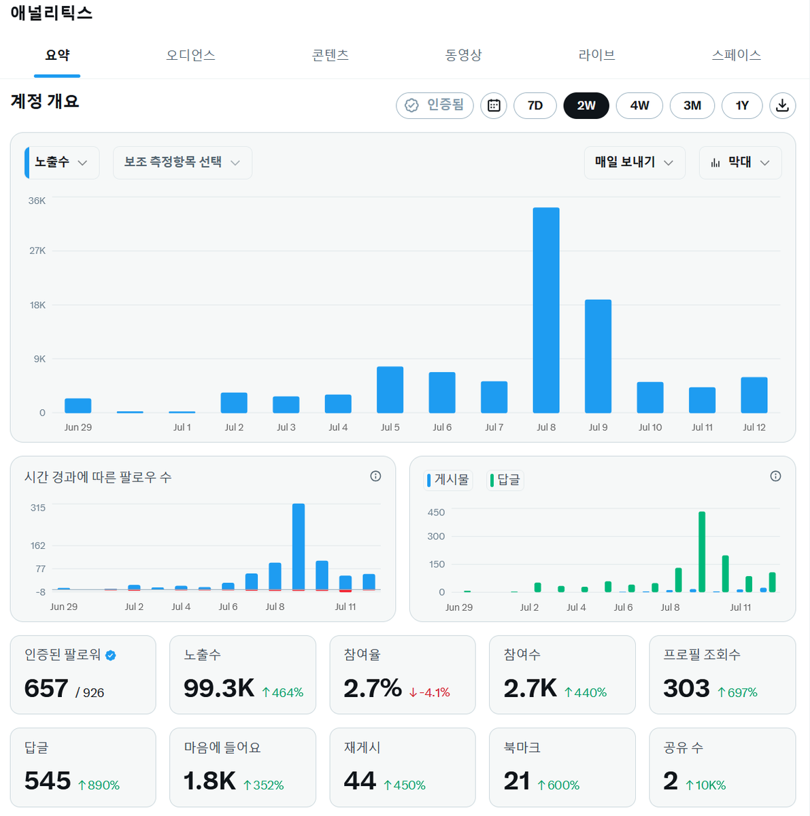Select the 1Y time range
Viewport: 810px width, 816px height.
pos(742,105)
